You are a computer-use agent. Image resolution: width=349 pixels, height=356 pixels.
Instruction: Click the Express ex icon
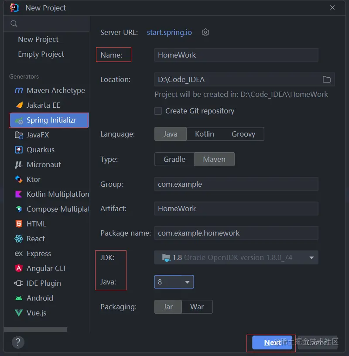click(x=19, y=253)
